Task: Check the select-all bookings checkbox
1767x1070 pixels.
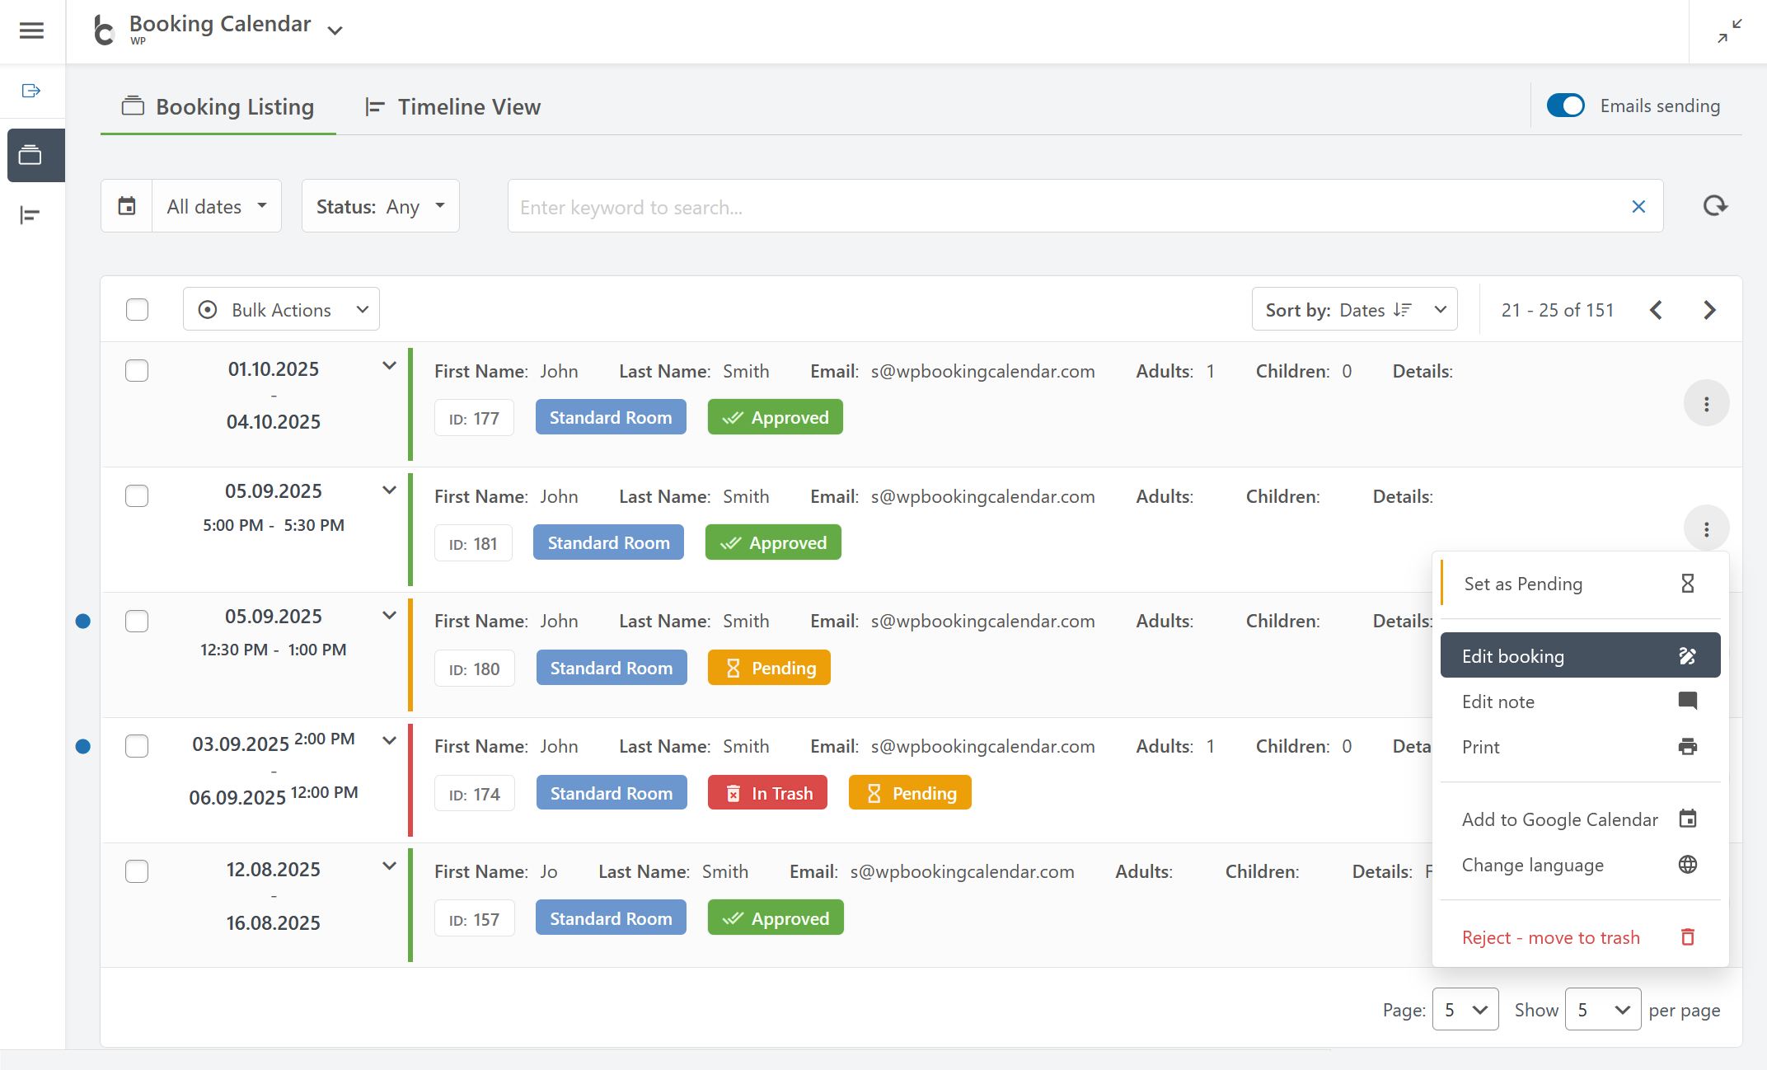Action: 137,310
